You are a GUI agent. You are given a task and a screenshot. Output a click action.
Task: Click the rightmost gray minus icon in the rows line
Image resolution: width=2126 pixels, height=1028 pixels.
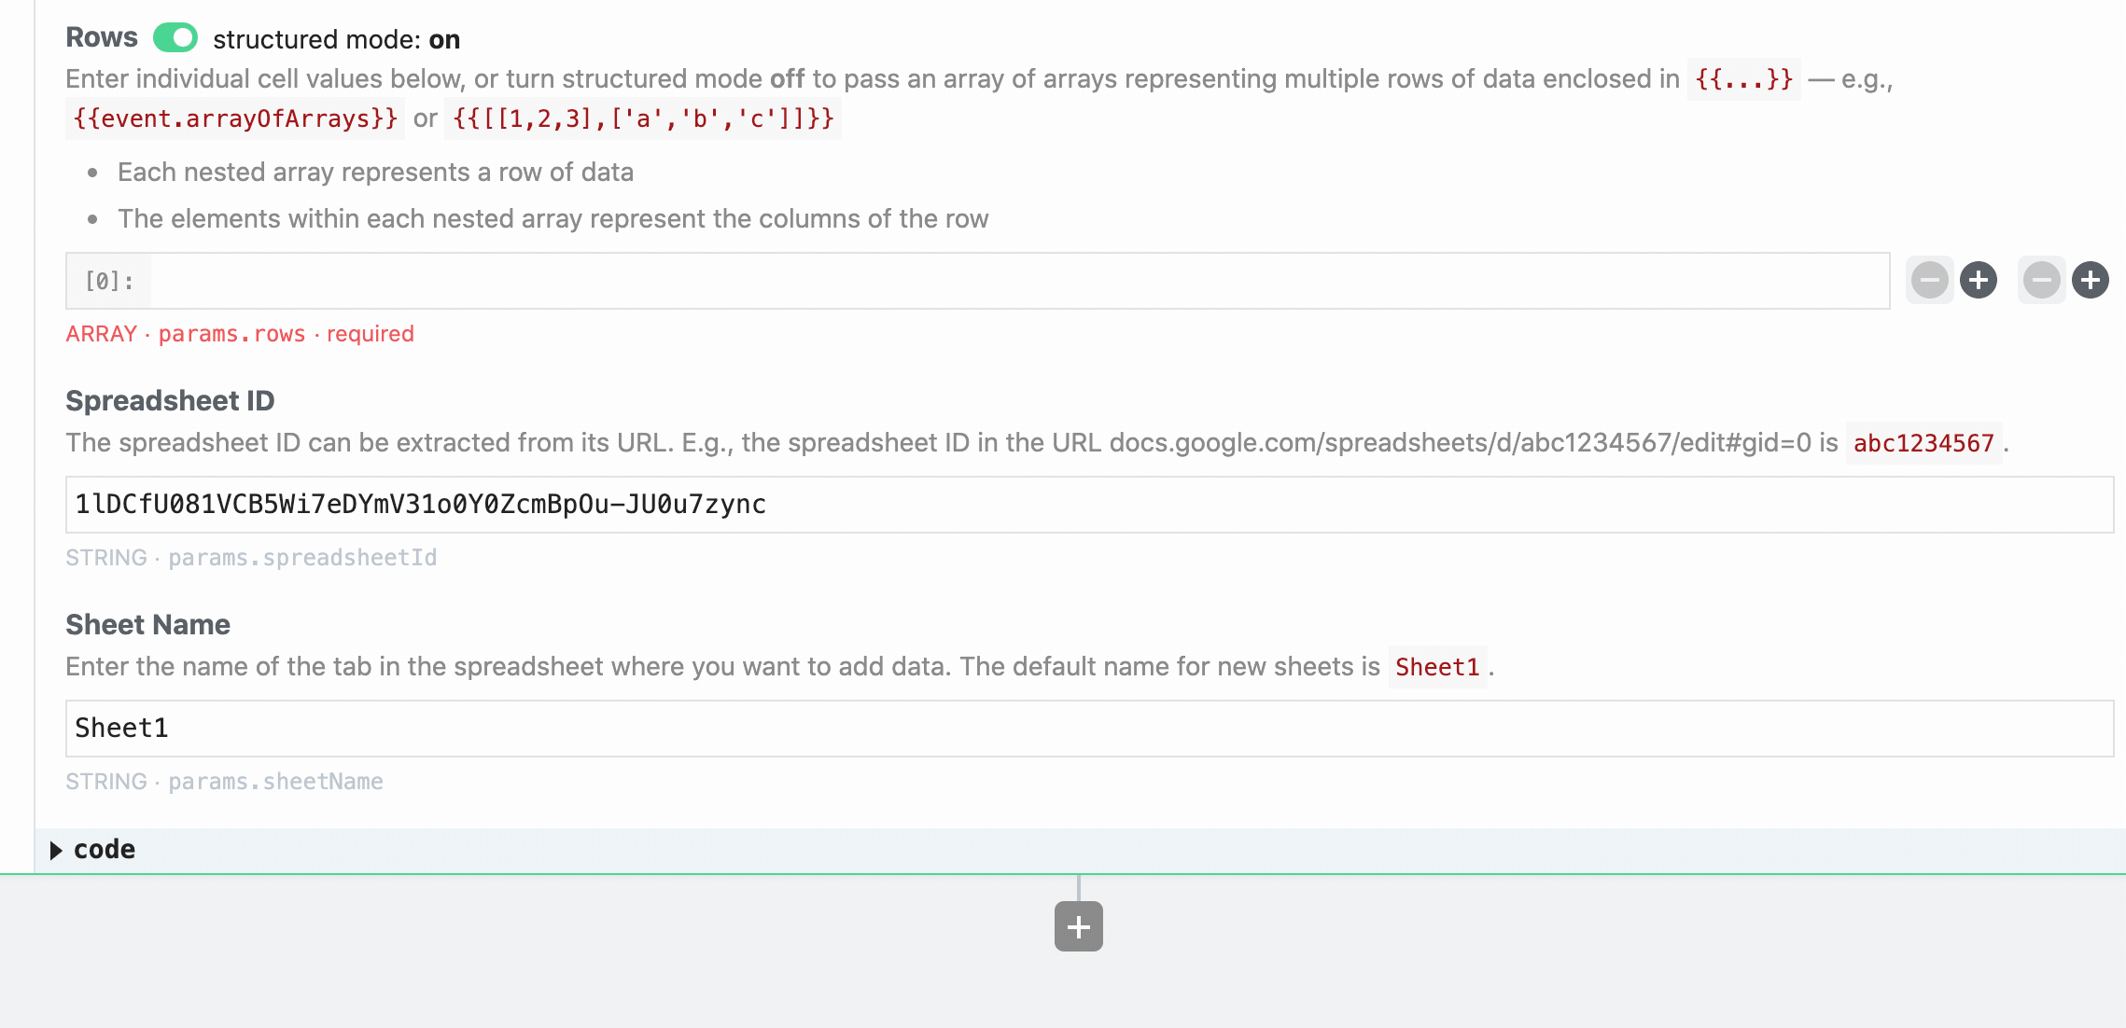2041,280
